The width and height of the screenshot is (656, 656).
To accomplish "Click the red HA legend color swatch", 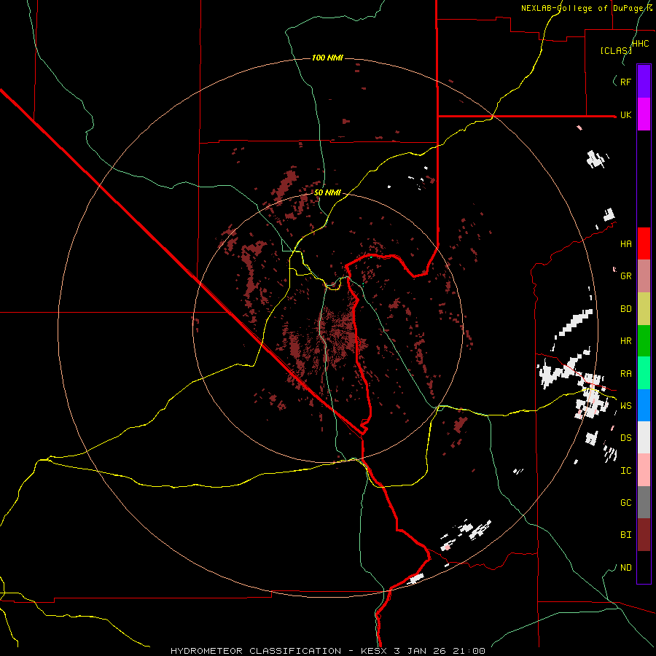I will coord(644,243).
